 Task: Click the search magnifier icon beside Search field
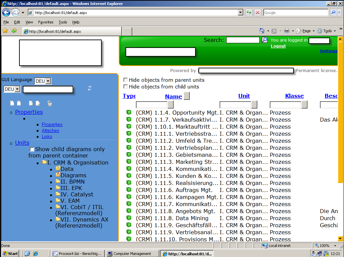265,40
